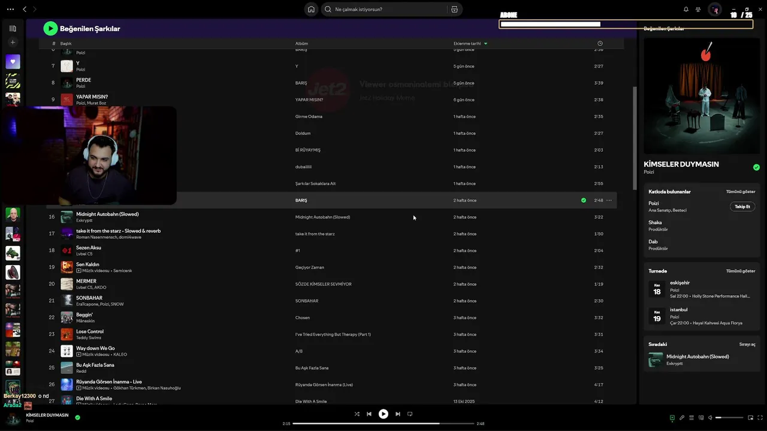Open istanbul concert on the 19th
The image size is (767, 431).
click(x=702, y=316)
